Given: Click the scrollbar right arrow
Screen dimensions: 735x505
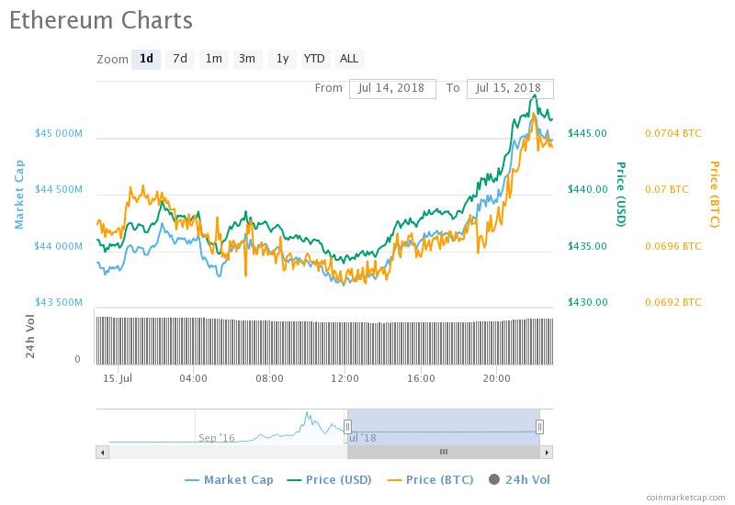Looking at the screenshot, I should (547, 452).
